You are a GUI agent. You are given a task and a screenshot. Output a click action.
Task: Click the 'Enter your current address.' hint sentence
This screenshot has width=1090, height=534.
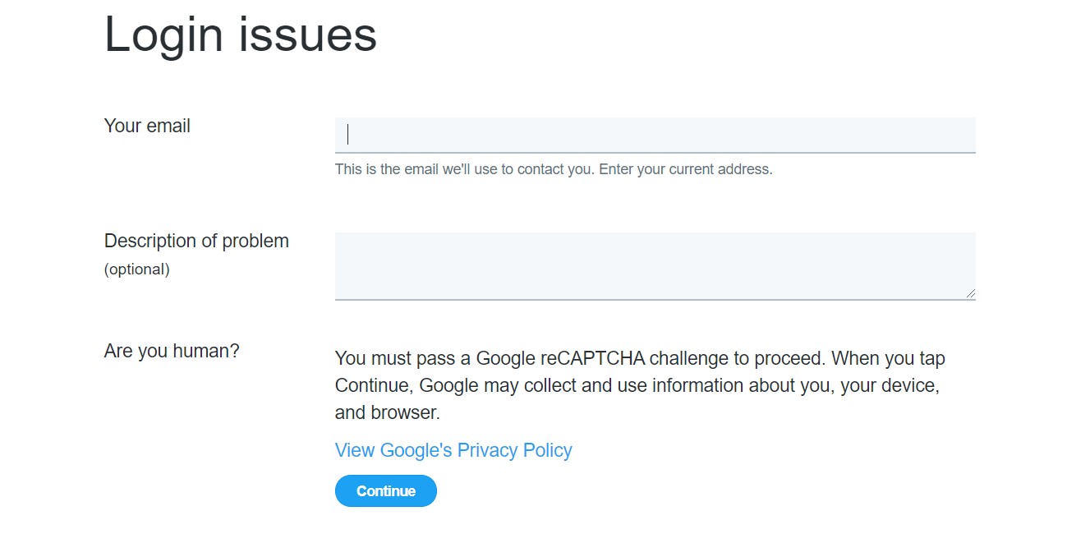tap(686, 170)
